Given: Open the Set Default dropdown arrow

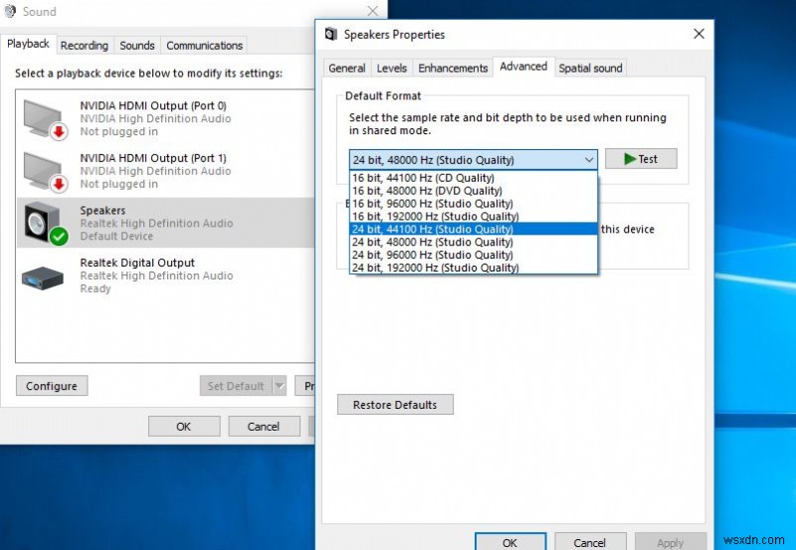Looking at the screenshot, I should (x=280, y=386).
